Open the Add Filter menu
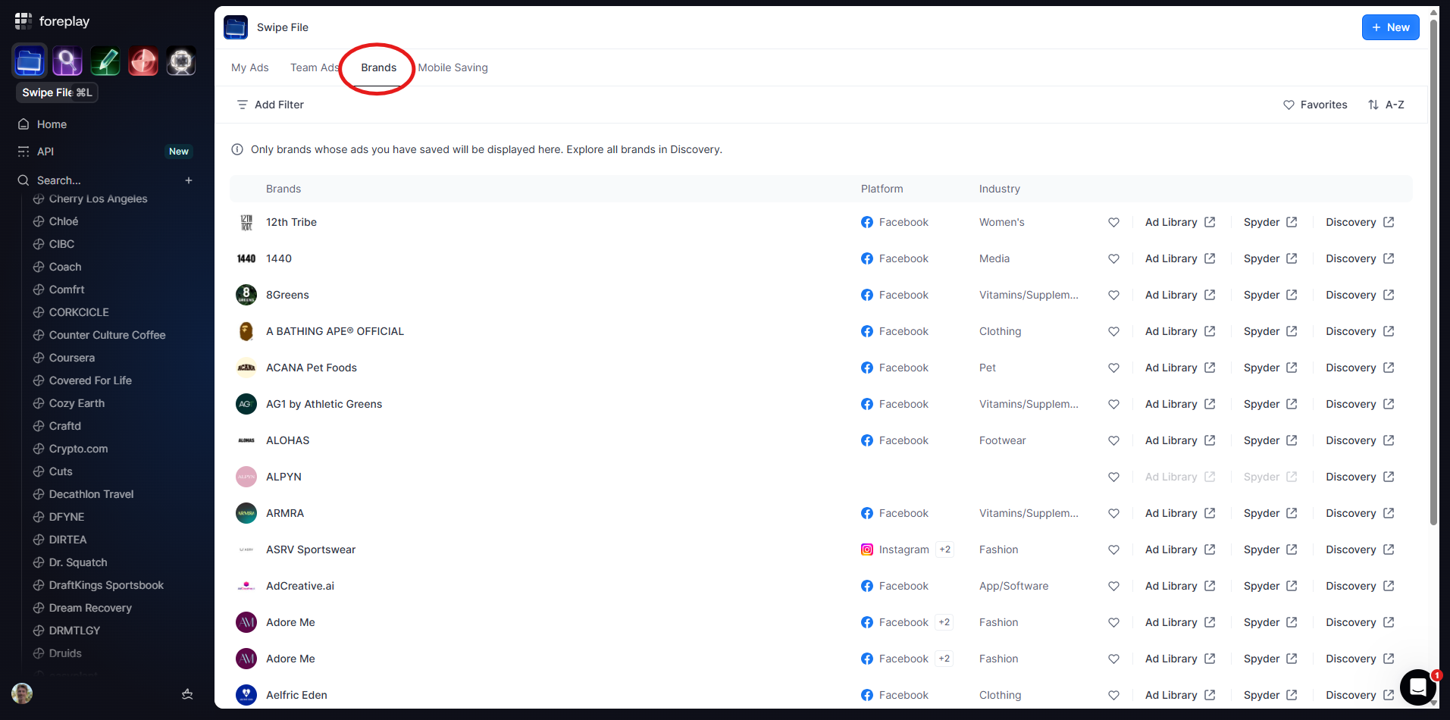This screenshot has height=720, width=1450. pyautogui.click(x=271, y=105)
